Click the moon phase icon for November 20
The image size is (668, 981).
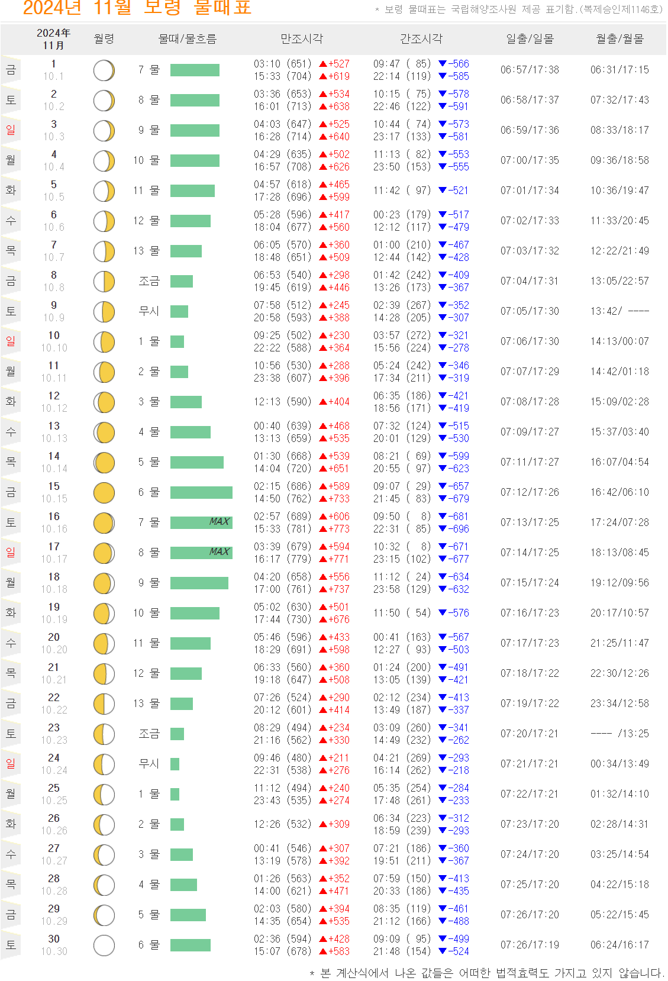(x=104, y=644)
